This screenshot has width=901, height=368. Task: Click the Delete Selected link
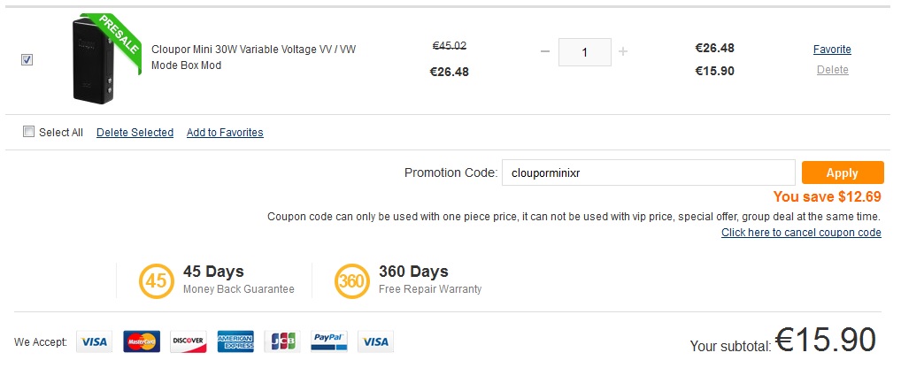(135, 133)
